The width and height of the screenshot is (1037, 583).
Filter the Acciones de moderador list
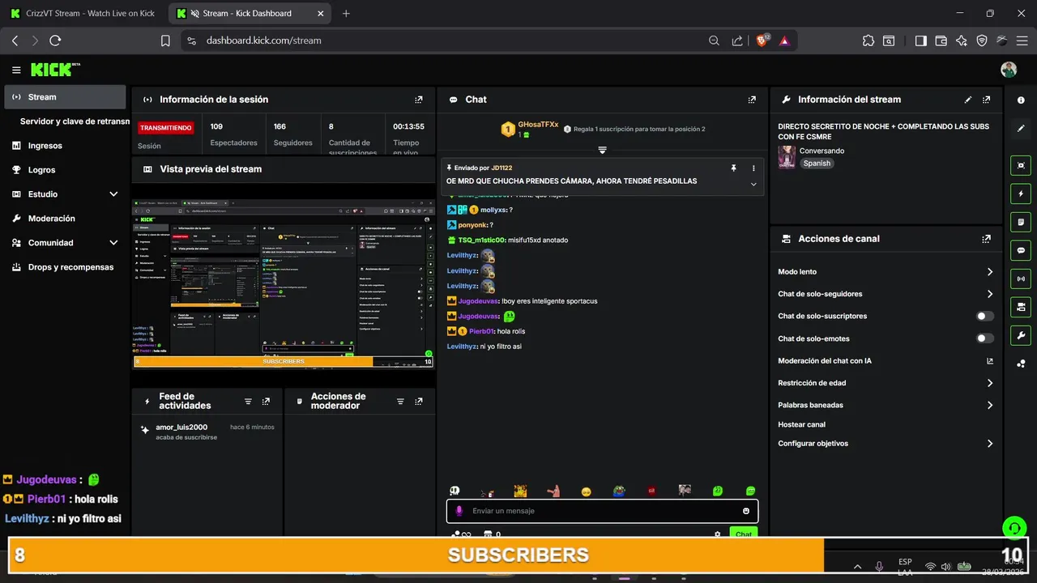[x=400, y=402]
